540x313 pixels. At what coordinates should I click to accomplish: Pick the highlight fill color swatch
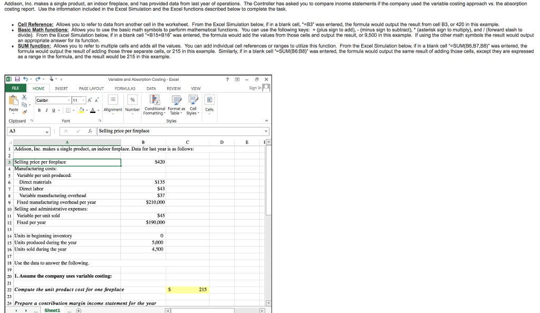pyautogui.click(x=81, y=109)
